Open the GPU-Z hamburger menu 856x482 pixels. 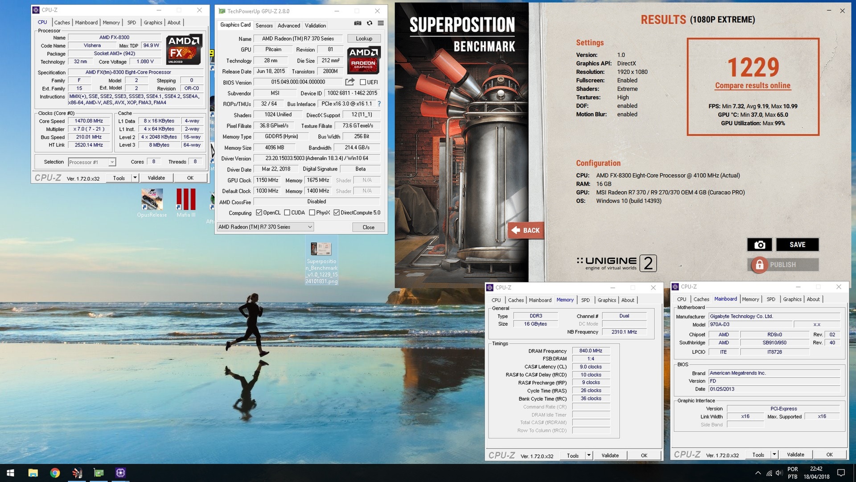(381, 23)
